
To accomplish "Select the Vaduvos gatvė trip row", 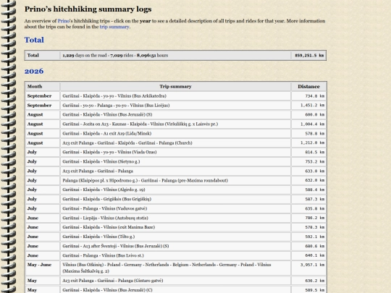I will (x=175, y=208).
